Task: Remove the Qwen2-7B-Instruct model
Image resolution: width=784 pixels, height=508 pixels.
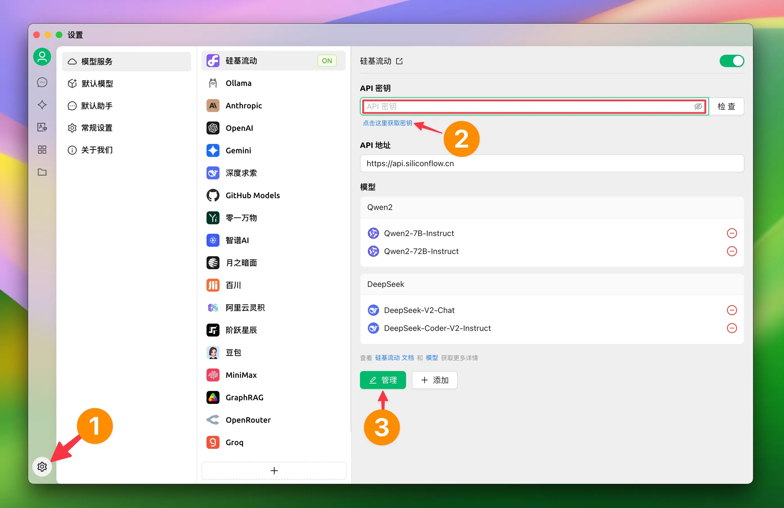Action: click(732, 233)
